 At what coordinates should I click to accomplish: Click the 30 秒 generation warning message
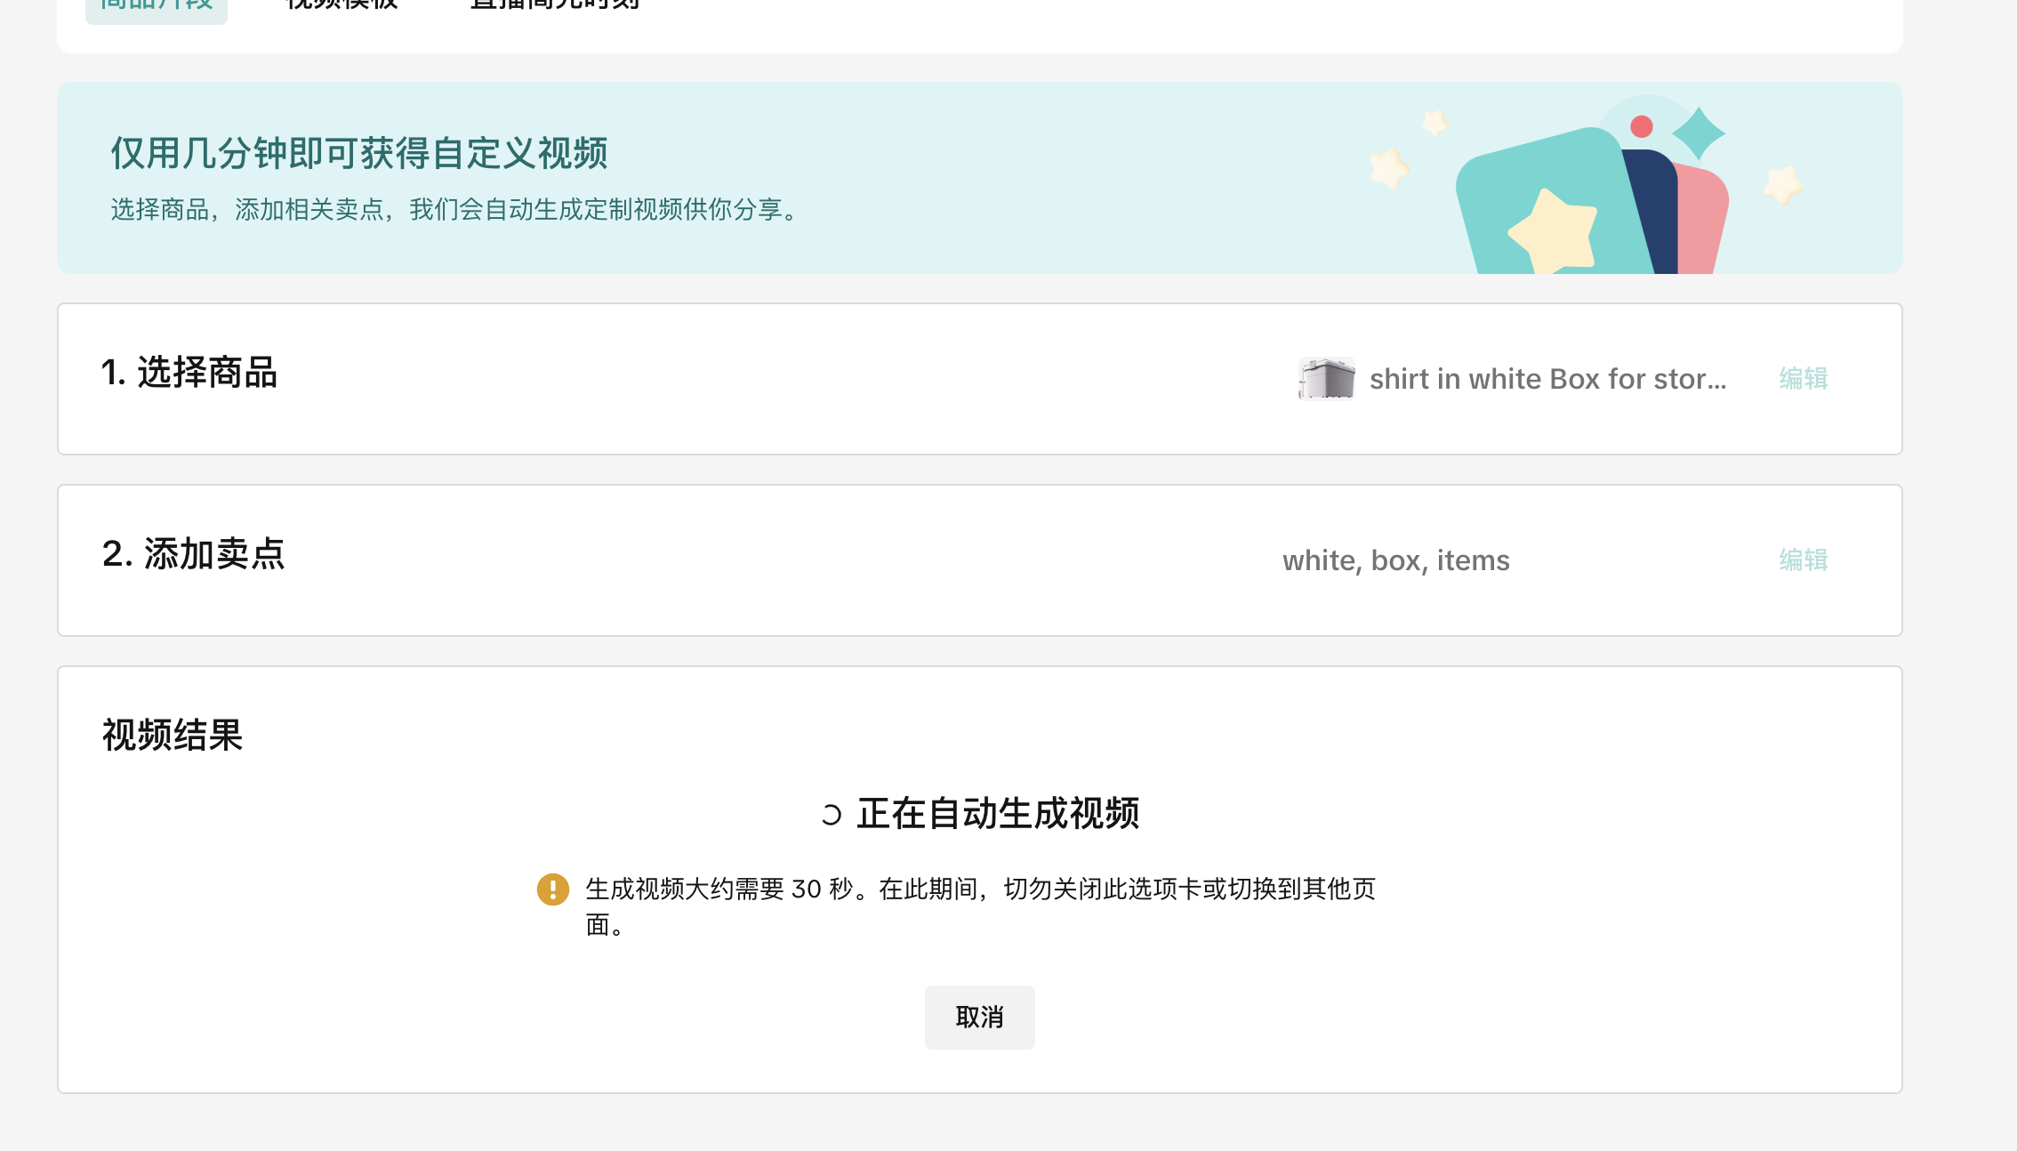click(x=978, y=889)
